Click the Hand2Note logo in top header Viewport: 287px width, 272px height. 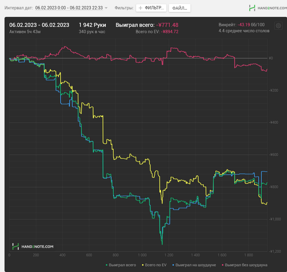point(268,8)
